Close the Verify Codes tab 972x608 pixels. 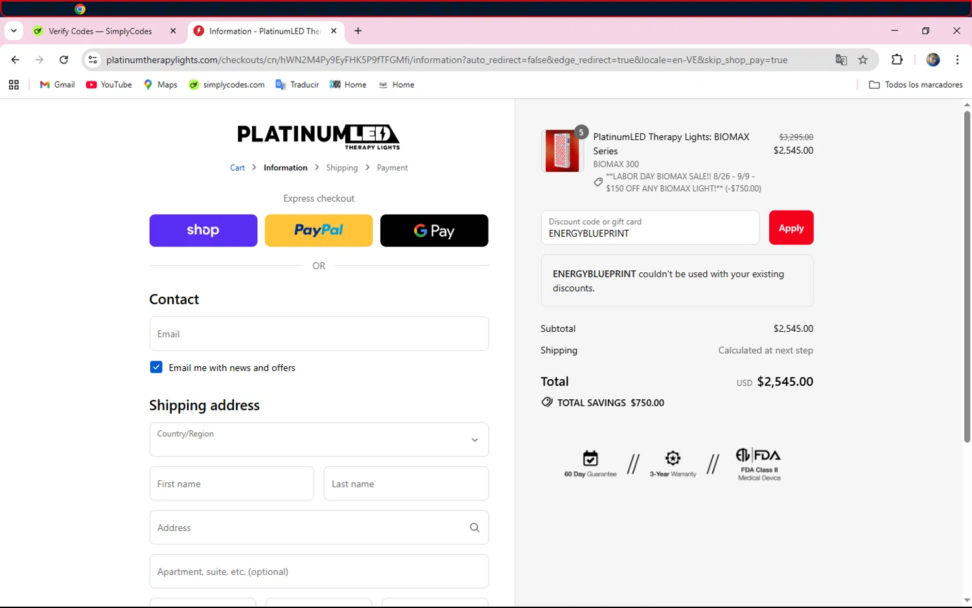click(x=173, y=30)
